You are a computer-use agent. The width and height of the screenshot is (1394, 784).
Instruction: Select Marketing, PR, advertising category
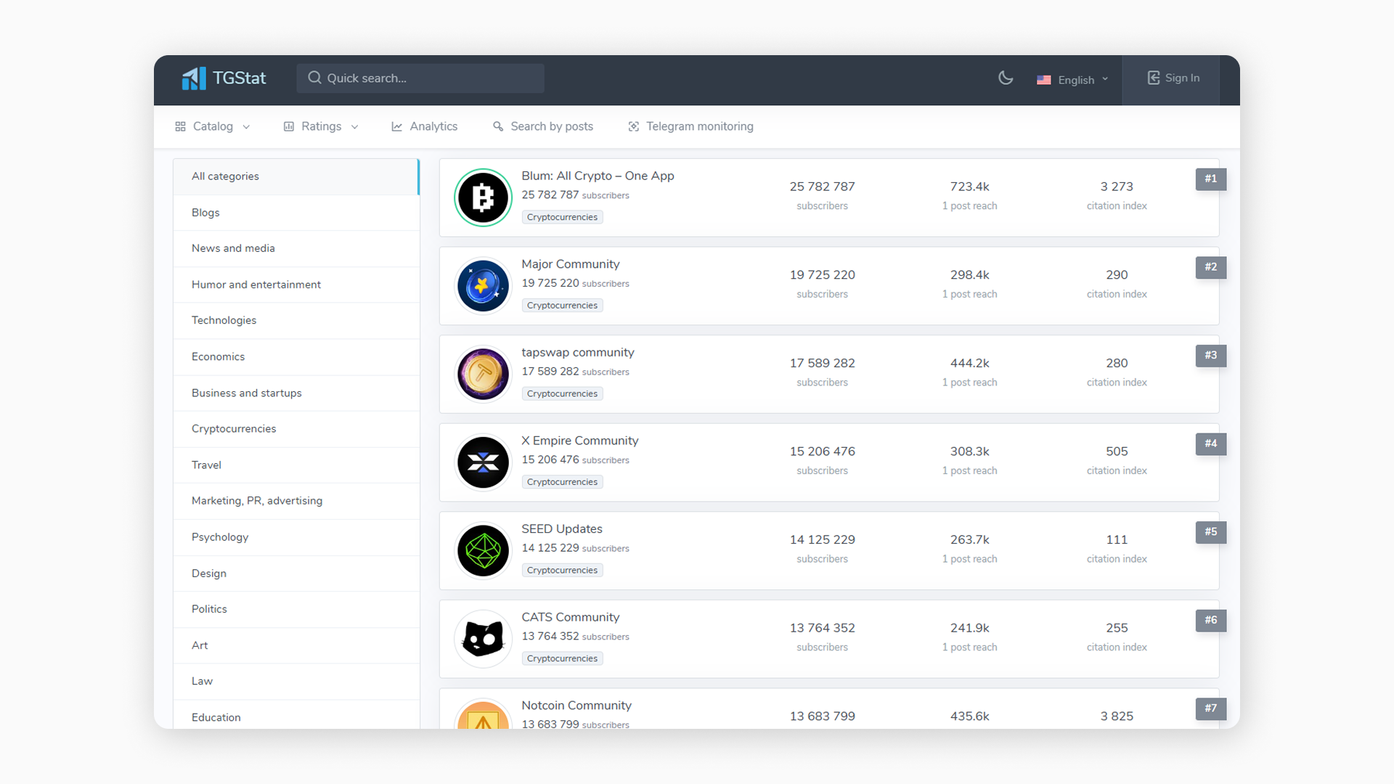(x=296, y=501)
